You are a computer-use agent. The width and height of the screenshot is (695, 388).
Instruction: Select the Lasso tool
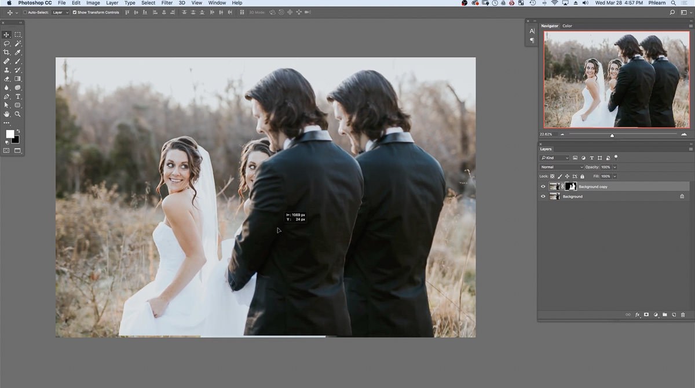pos(7,43)
